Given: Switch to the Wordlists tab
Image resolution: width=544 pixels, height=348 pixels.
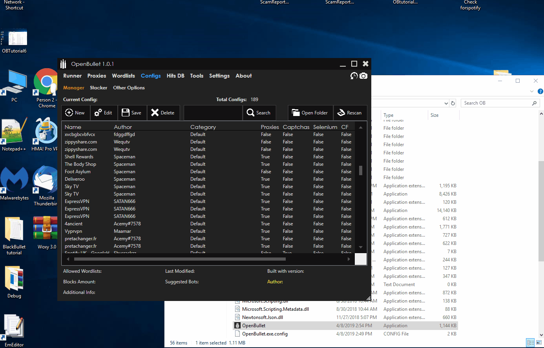Looking at the screenshot, I should coord(123,76).
